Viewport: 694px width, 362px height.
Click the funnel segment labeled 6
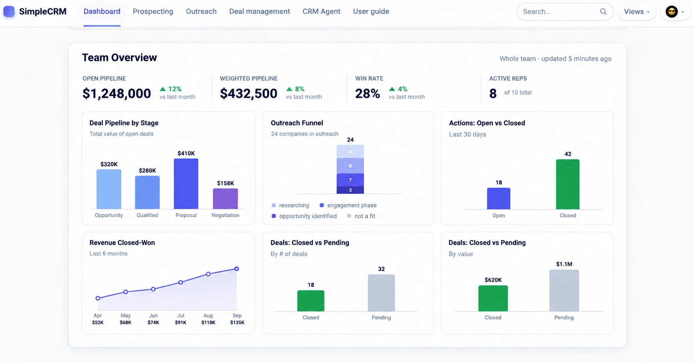350,151
